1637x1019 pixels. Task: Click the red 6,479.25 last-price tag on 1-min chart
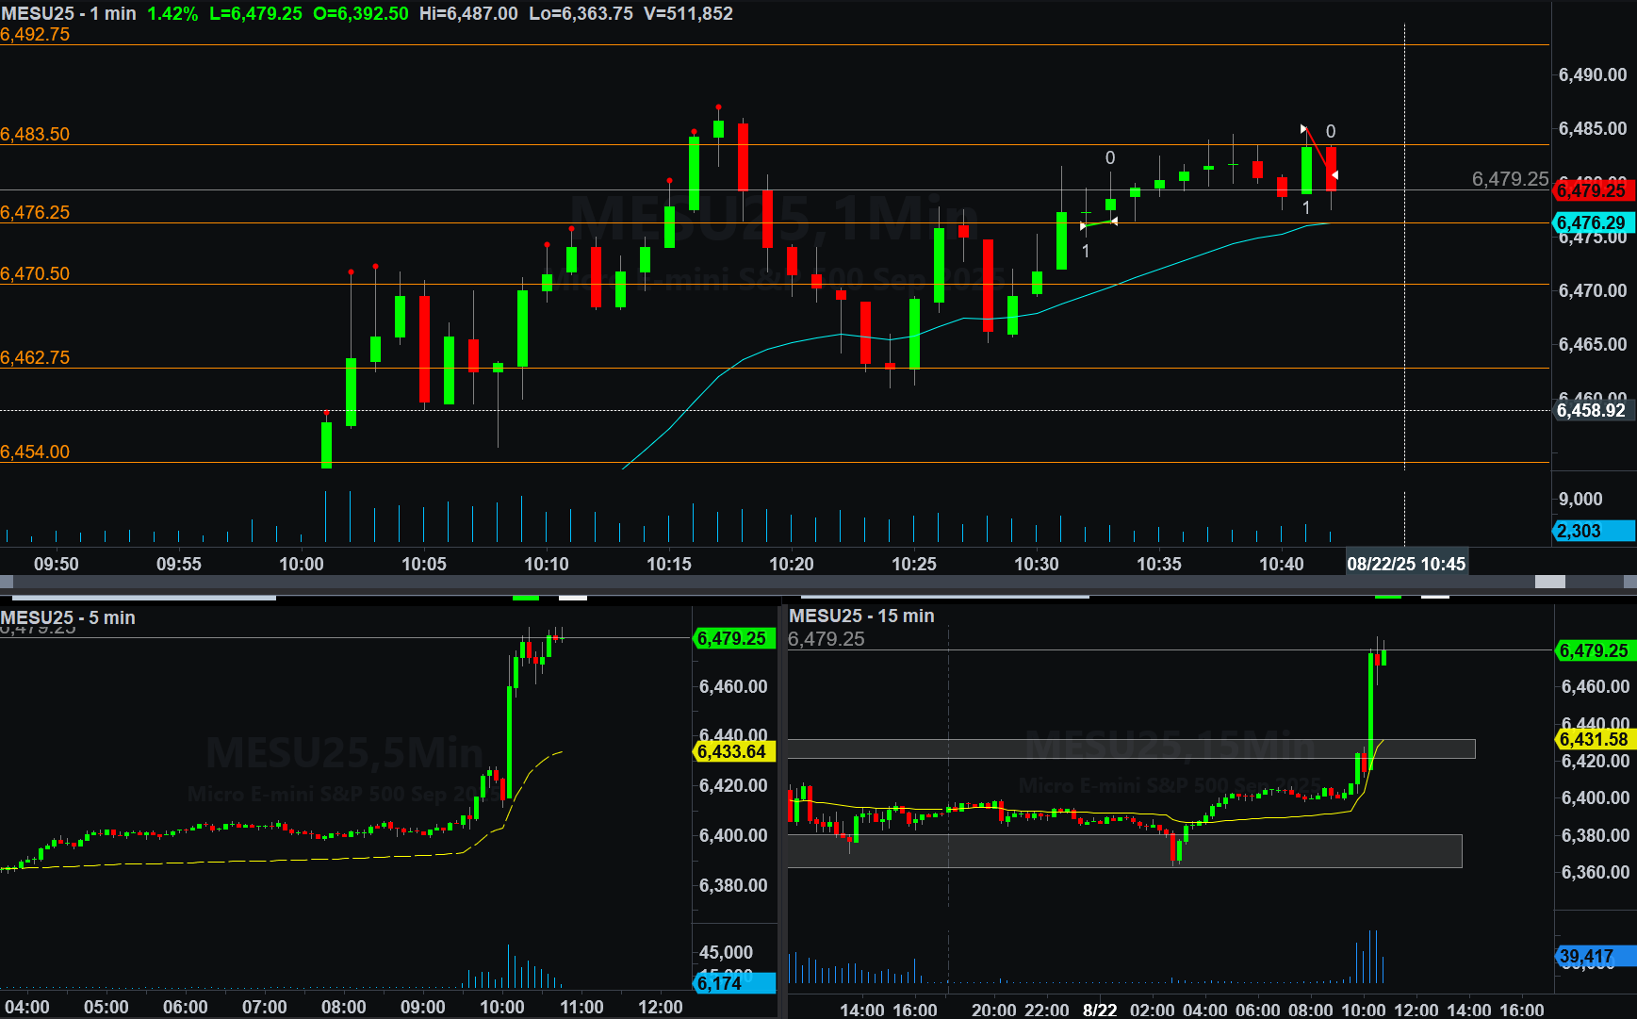(x=1591, y=190)
